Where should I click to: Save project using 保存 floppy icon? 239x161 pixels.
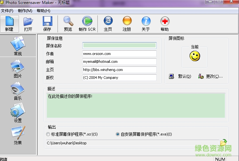(47, 24)
